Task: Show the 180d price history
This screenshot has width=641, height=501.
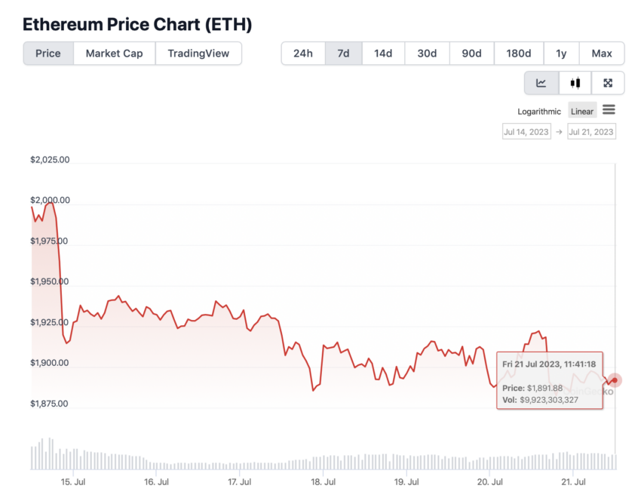Action: pyautogui.click(x=518, y=53)
